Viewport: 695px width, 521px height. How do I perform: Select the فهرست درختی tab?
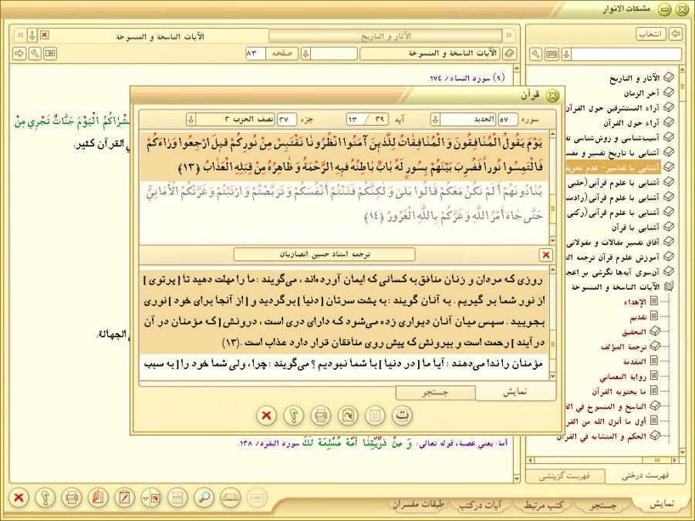[x=646, y=476]
